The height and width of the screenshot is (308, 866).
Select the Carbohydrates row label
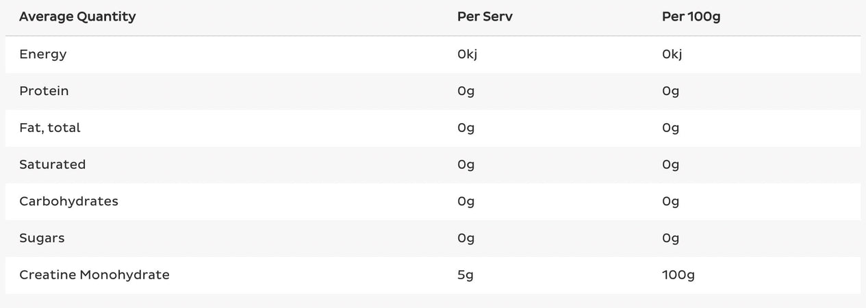coord(68,201)
